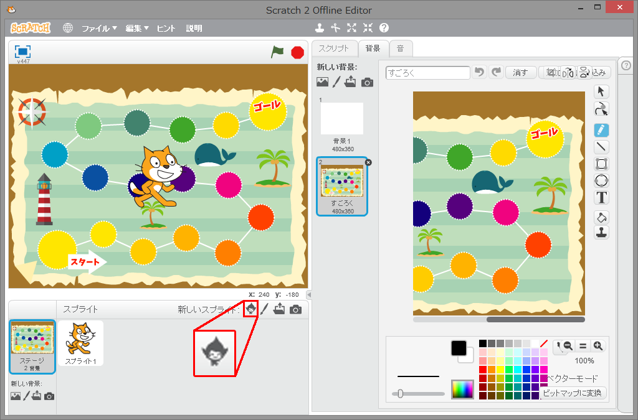Click the Scratch logo
The width and height of the screenshot is (638, 420).
[31, 27]
